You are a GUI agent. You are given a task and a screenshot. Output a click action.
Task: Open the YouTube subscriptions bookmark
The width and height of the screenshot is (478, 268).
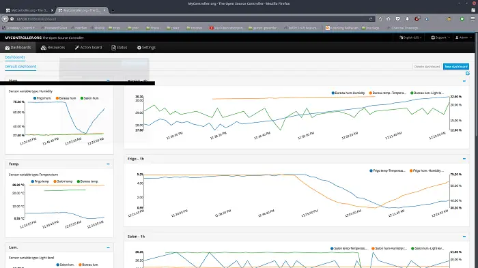click(227, 28)
